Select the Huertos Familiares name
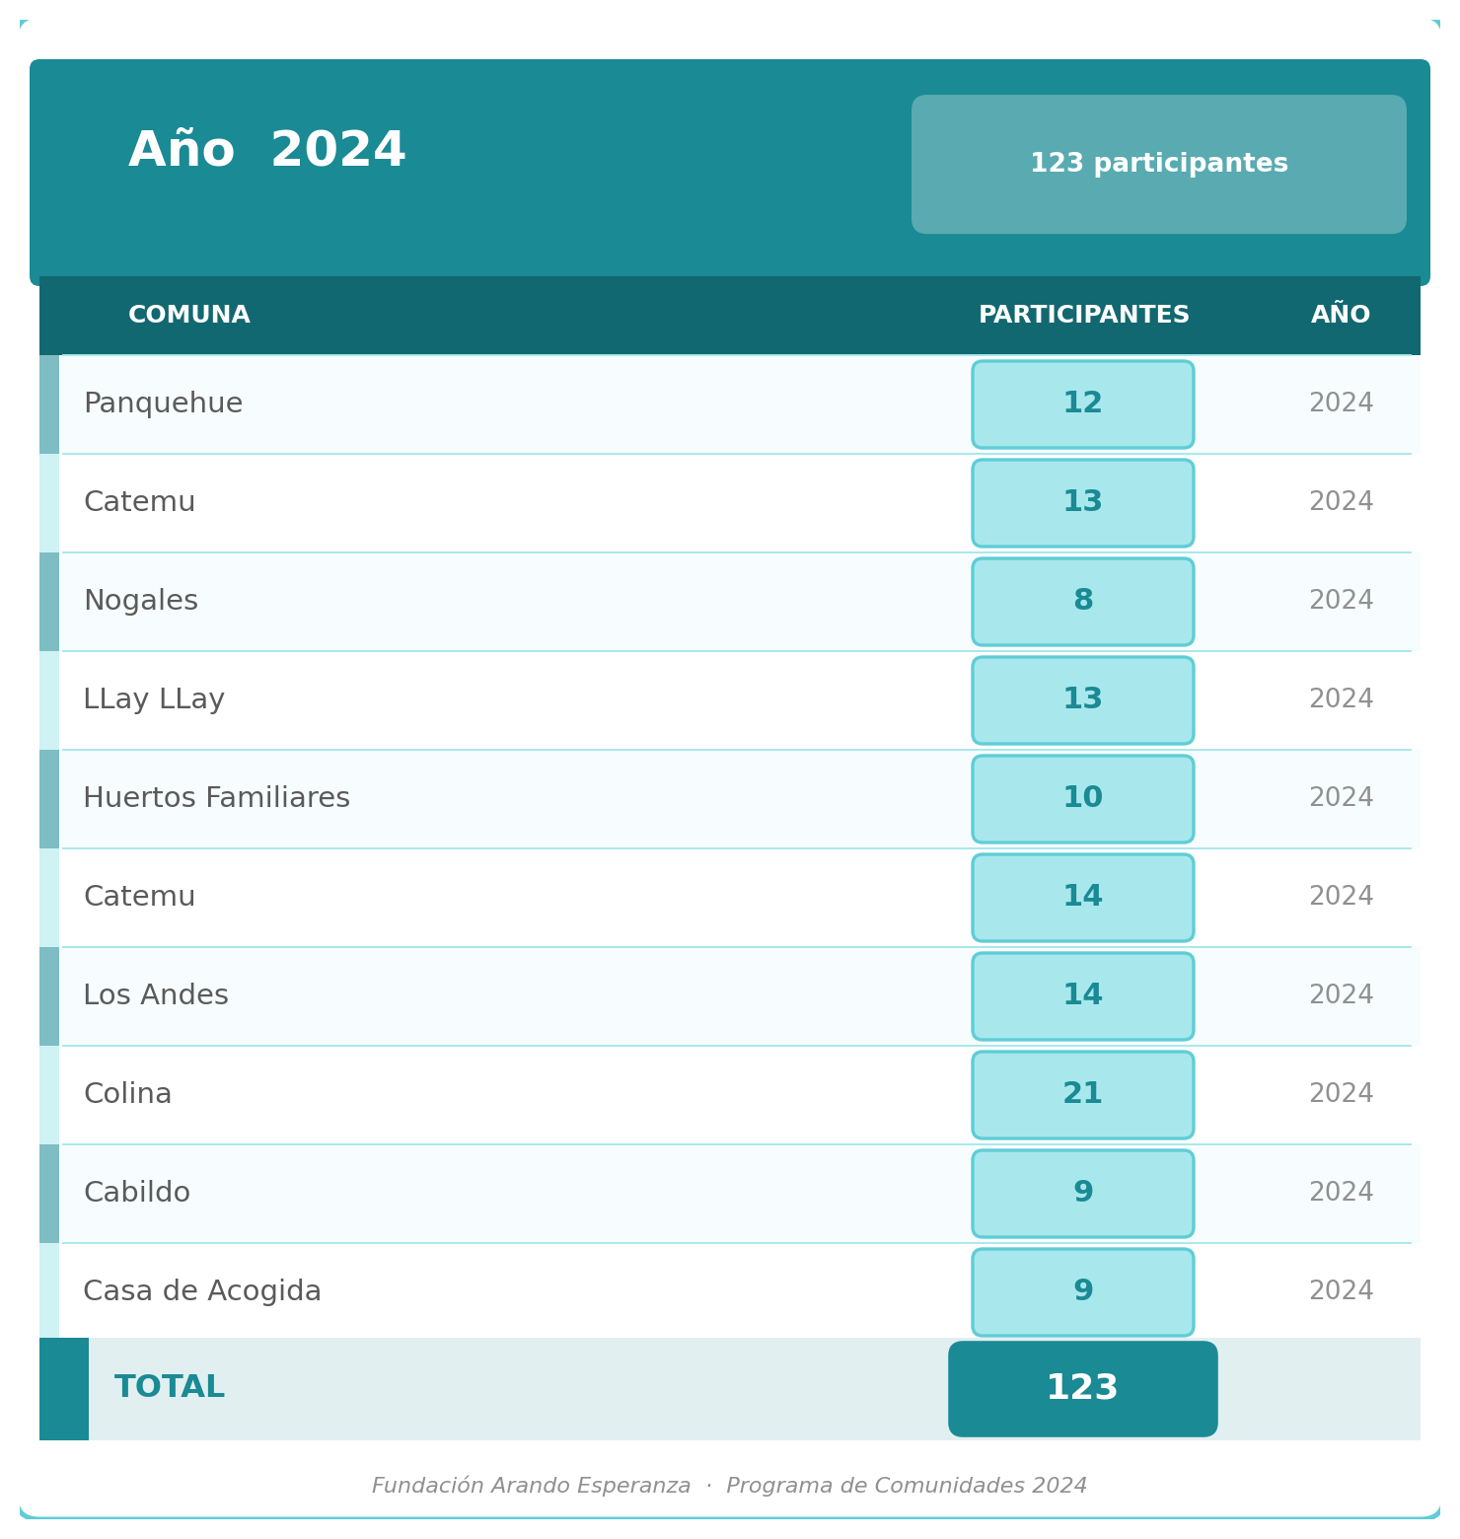The image size is (1460, 1539). [217, 799]
